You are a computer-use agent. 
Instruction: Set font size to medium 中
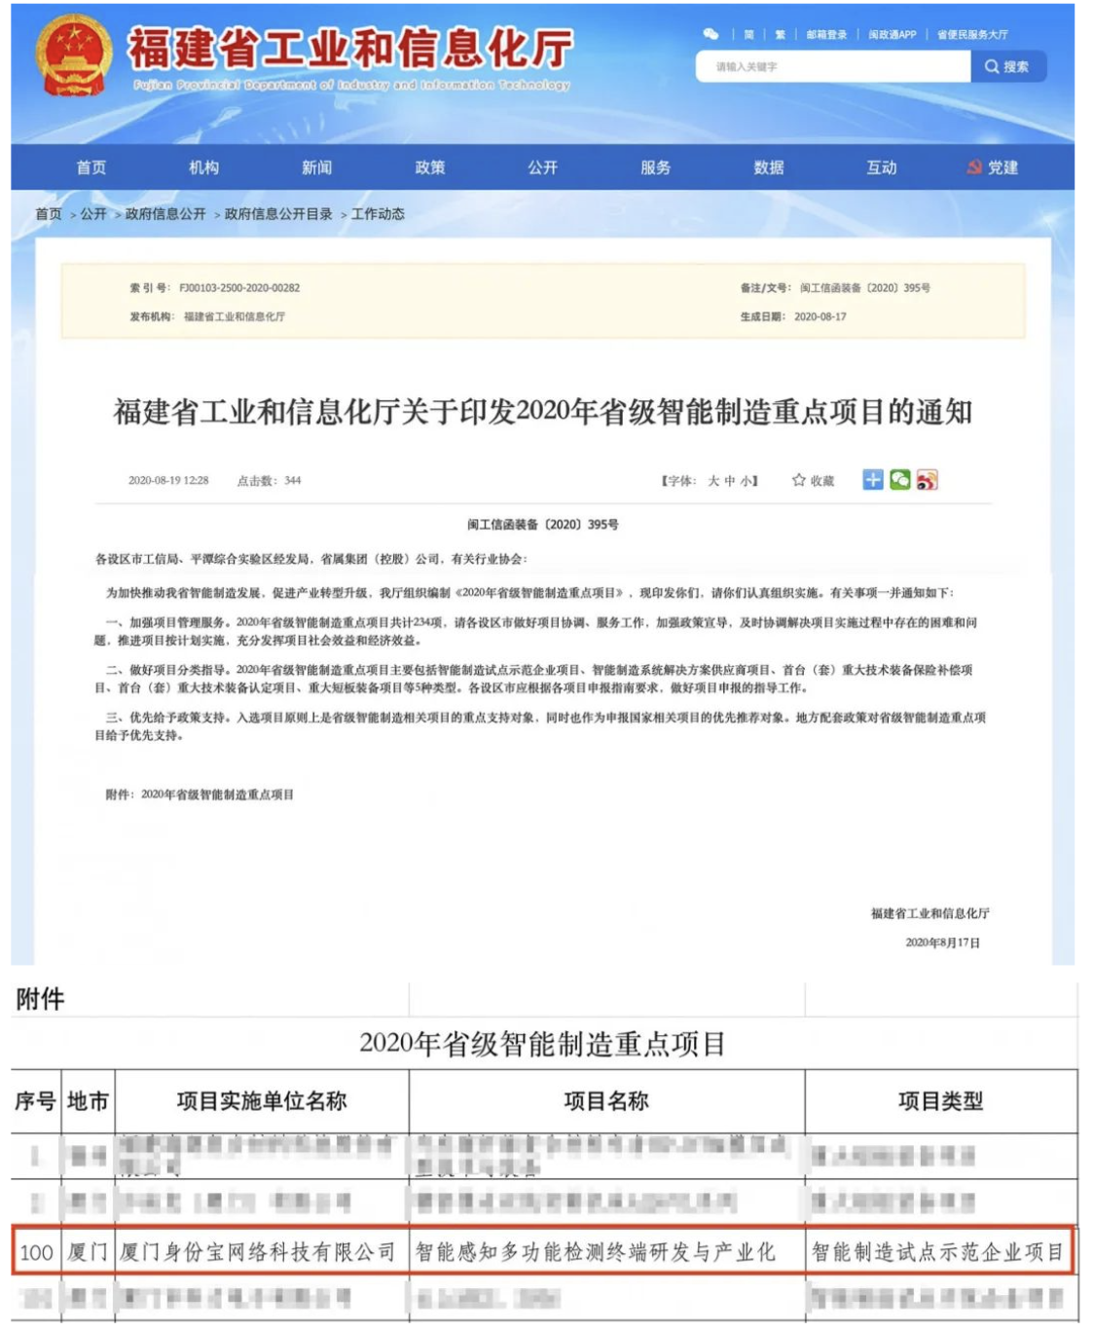tap(730, 481)
